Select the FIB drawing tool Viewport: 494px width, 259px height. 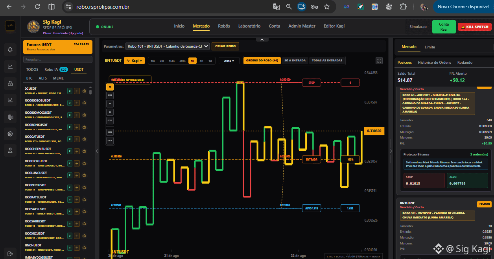coord(110,95)
